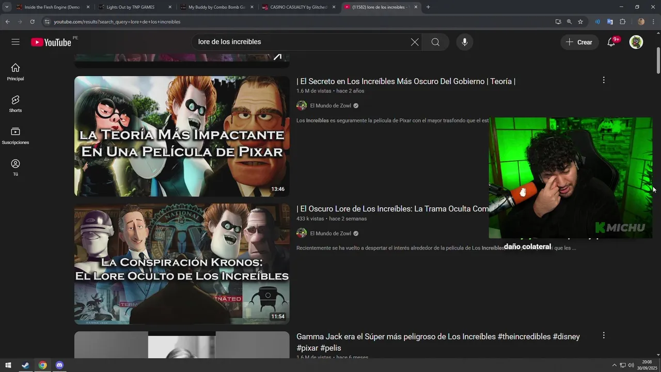661x372 pixels.
Task: Open Shorts in the sidebar
Action: point(15,104)
